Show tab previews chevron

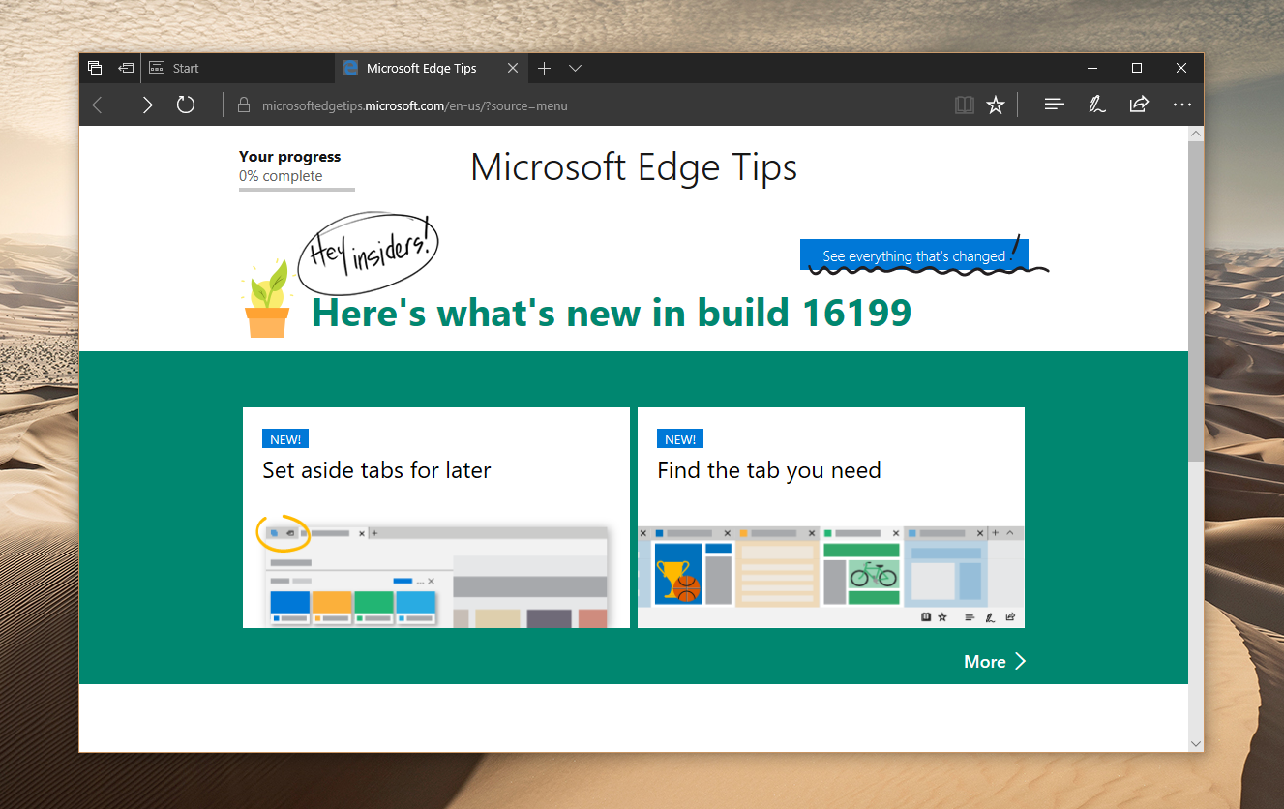[576, 68]
